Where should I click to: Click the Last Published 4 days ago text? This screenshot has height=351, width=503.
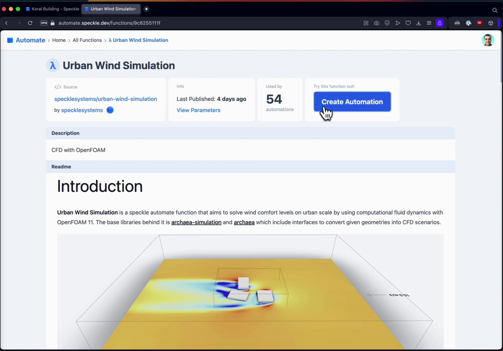pos(212,99)
